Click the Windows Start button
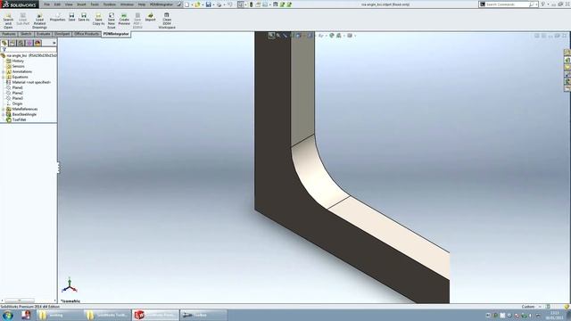The height and width of the screenshot is (321, 571). click(8, 315)
